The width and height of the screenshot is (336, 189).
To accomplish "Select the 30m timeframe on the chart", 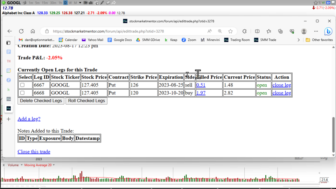I will (53, 3).
